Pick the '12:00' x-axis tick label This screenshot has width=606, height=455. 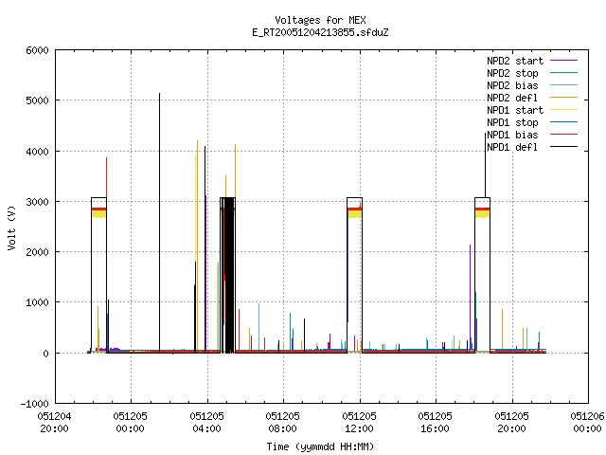tap(359, 428)
